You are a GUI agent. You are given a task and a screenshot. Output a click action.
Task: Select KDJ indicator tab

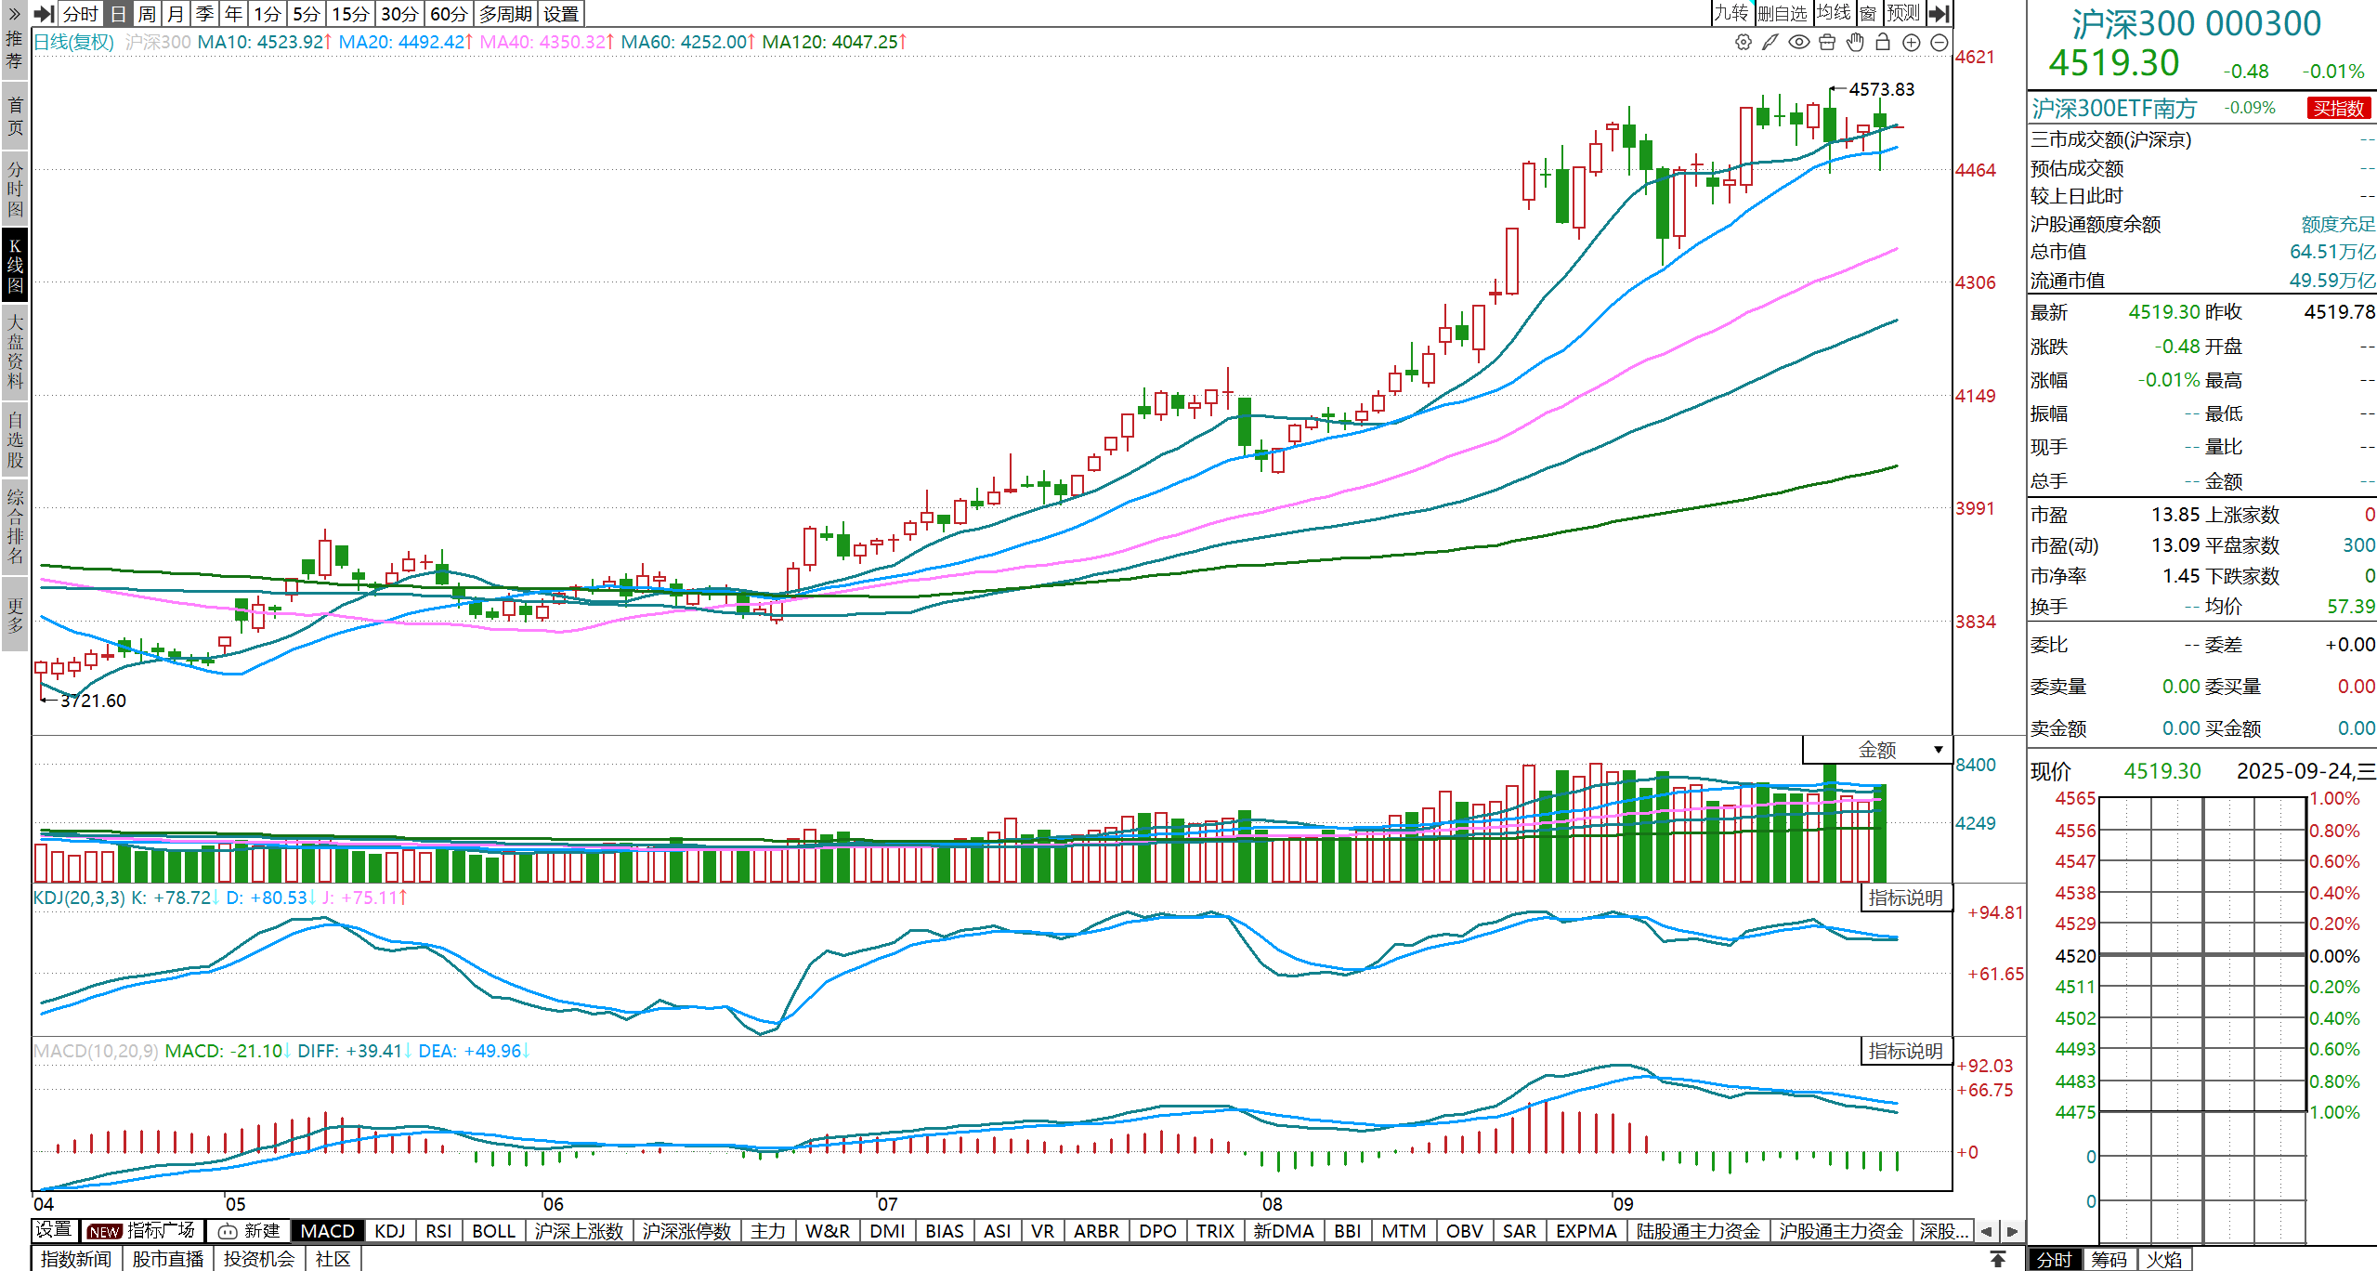click(x=389, y=1231)
